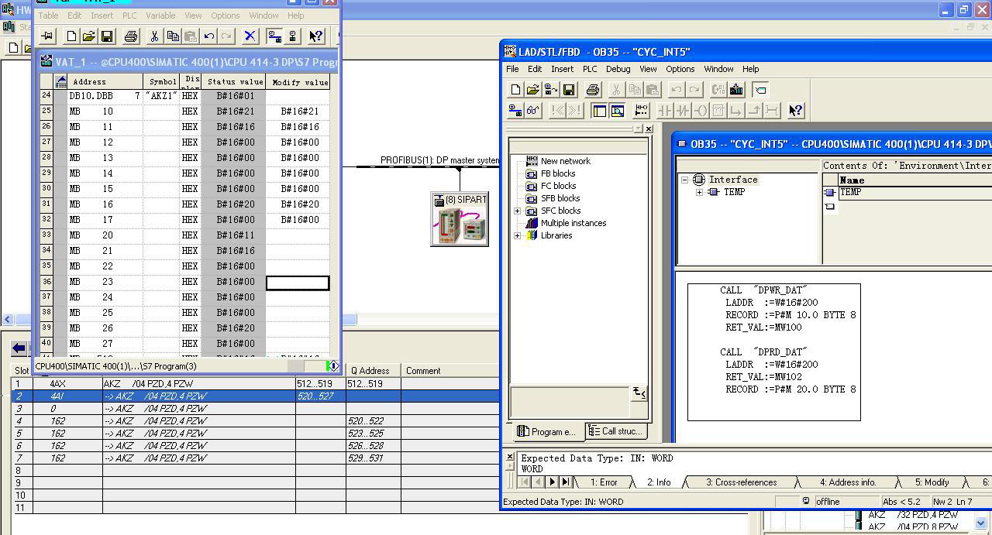Click the pin icon in the VAT toolbar
This screenshot has height=535, width=992.
tap(47, 36)
